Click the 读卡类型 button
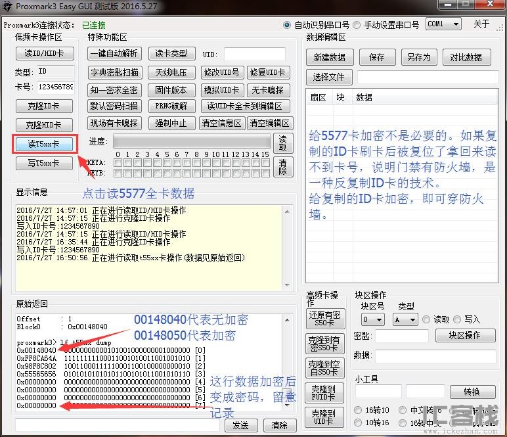 [171, 53]
